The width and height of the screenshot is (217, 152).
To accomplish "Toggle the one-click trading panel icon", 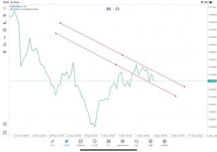I will coord(108,9).
